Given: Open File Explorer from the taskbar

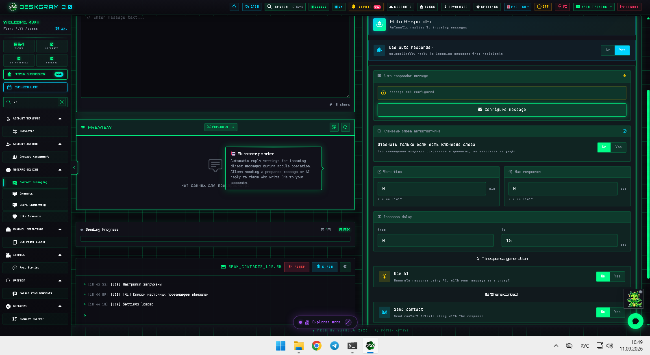Looking at the screenshot, I should (x=299, y=346).
